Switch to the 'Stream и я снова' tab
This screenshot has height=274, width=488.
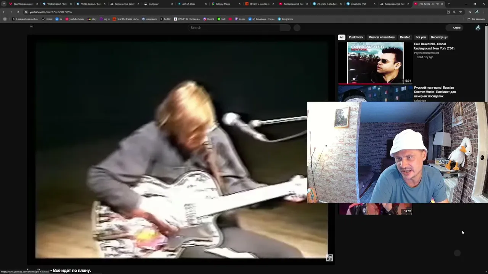point(259,4)
